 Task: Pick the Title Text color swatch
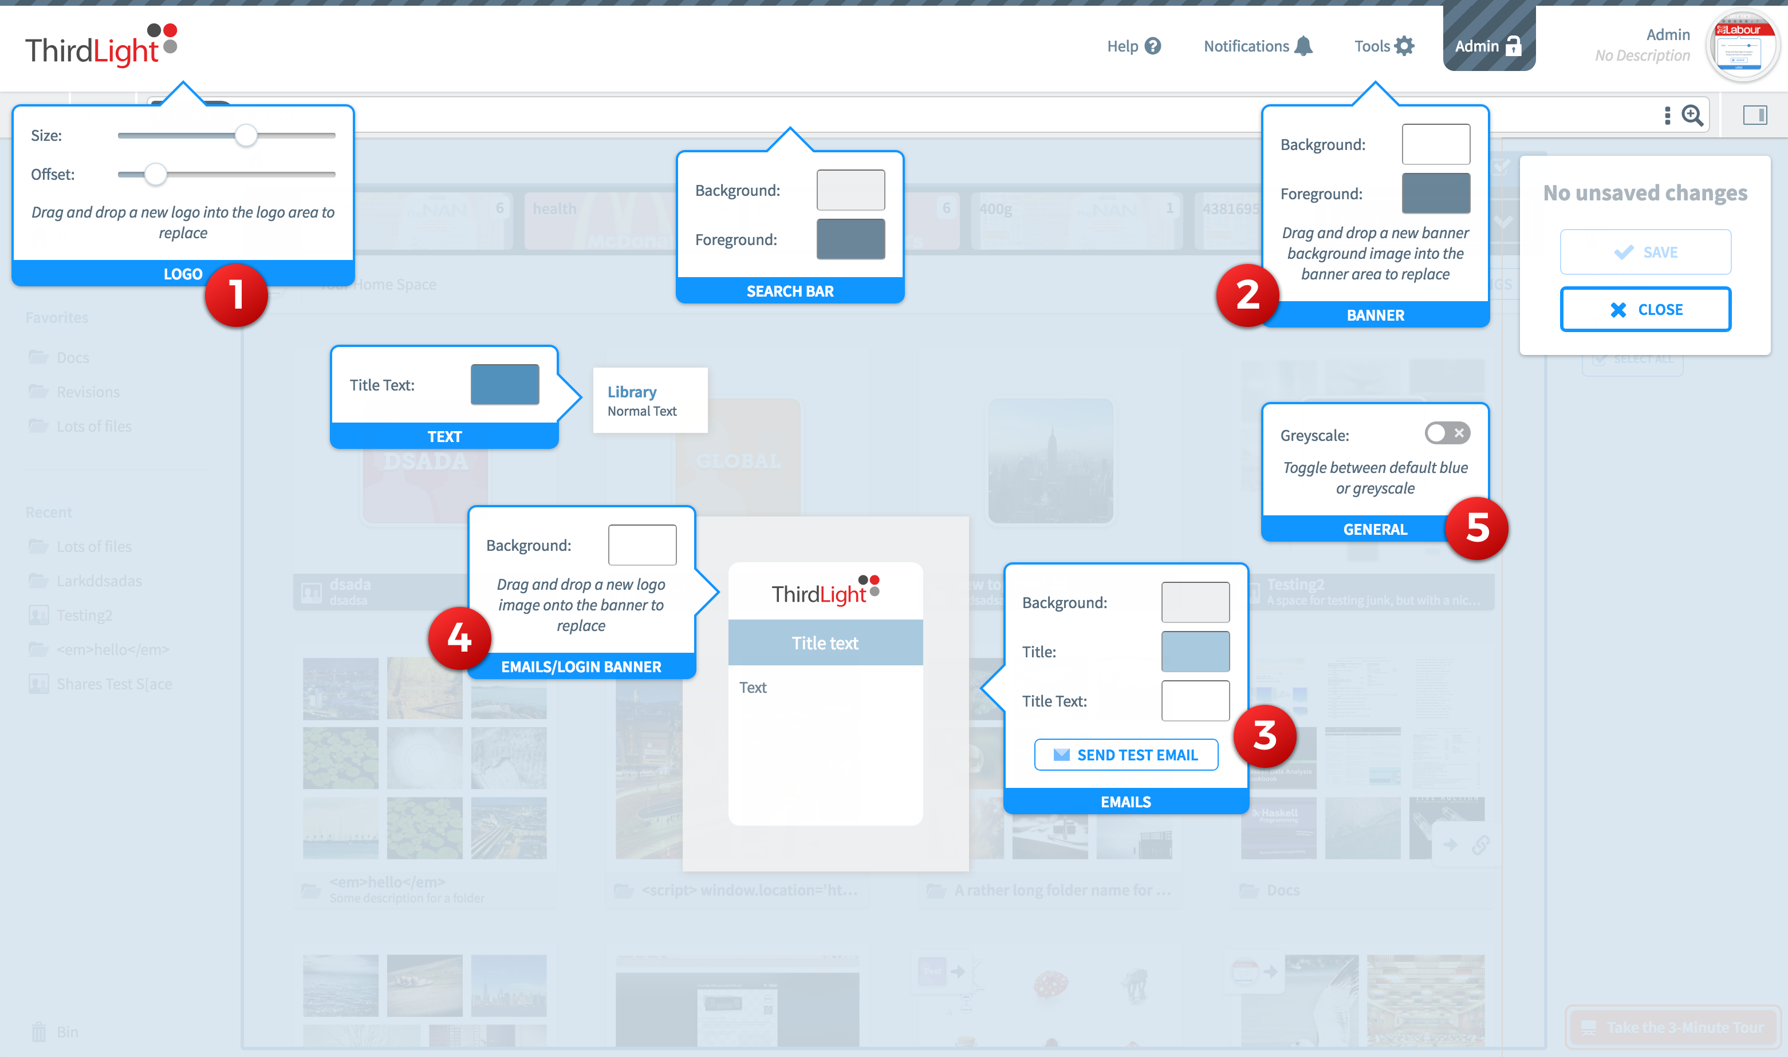pos(505,385)
